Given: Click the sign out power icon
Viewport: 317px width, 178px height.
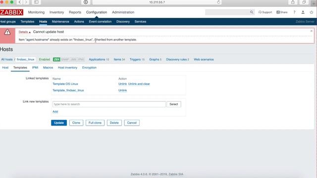Looking at the screenshot, I should coord(312,12).
